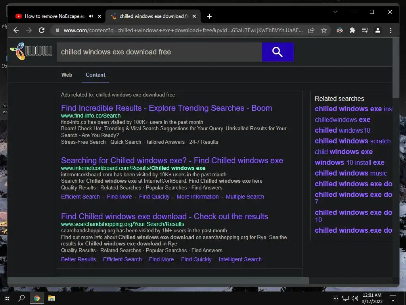
Task: Open the taskbar clock showing 12:01 AM
Action: (372, 298)
